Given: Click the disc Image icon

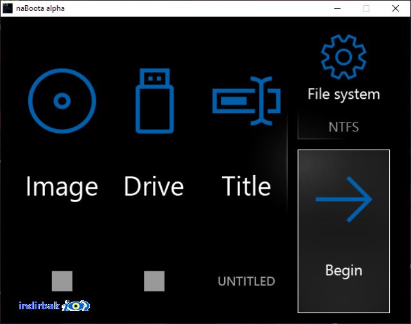Looking at the screenshot, I should pyautogui.click(x=62, y=101).
